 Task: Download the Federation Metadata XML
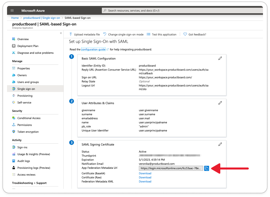145,181
